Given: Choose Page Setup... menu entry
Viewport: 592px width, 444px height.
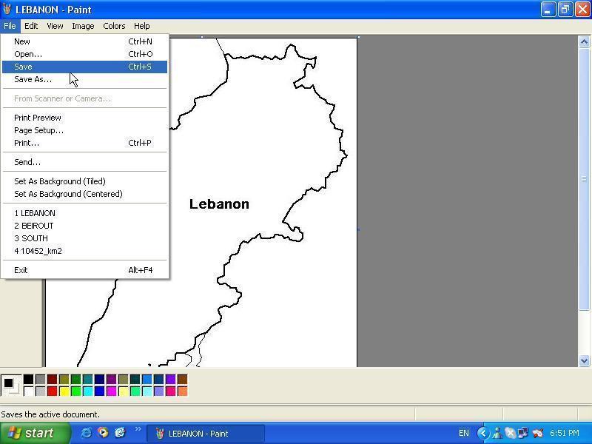Looking at the screenshot, I should [84, 130].
